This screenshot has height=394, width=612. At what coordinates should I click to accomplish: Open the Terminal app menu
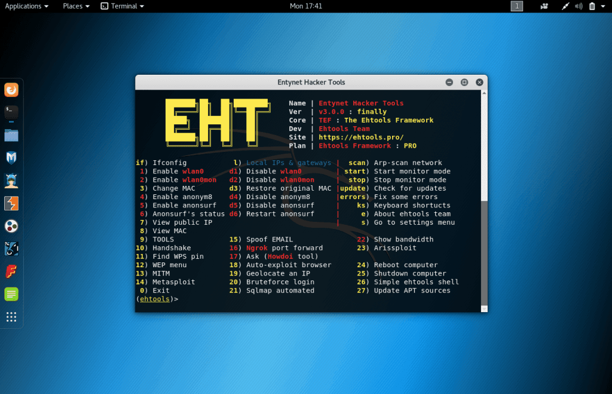[123, 6]
